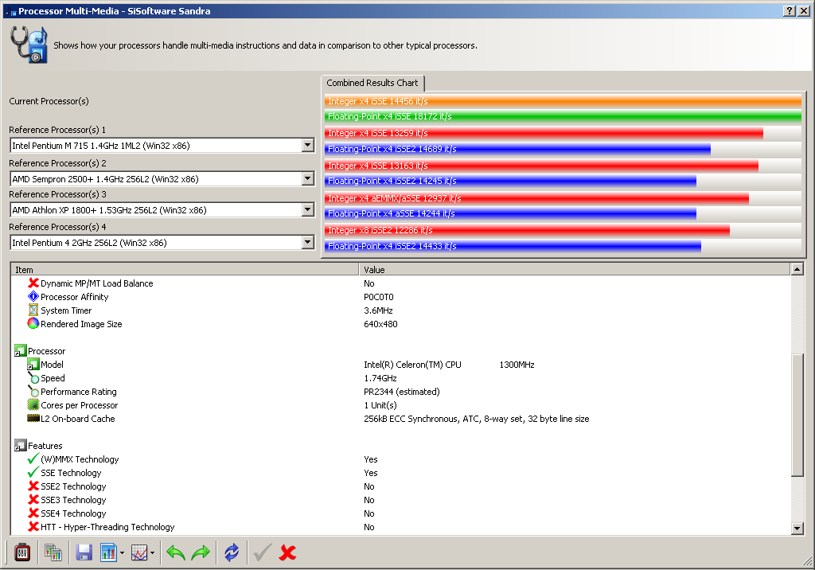Close the Processor Multi-Media window
Screen dimensions: 815x570
[804, 11]
